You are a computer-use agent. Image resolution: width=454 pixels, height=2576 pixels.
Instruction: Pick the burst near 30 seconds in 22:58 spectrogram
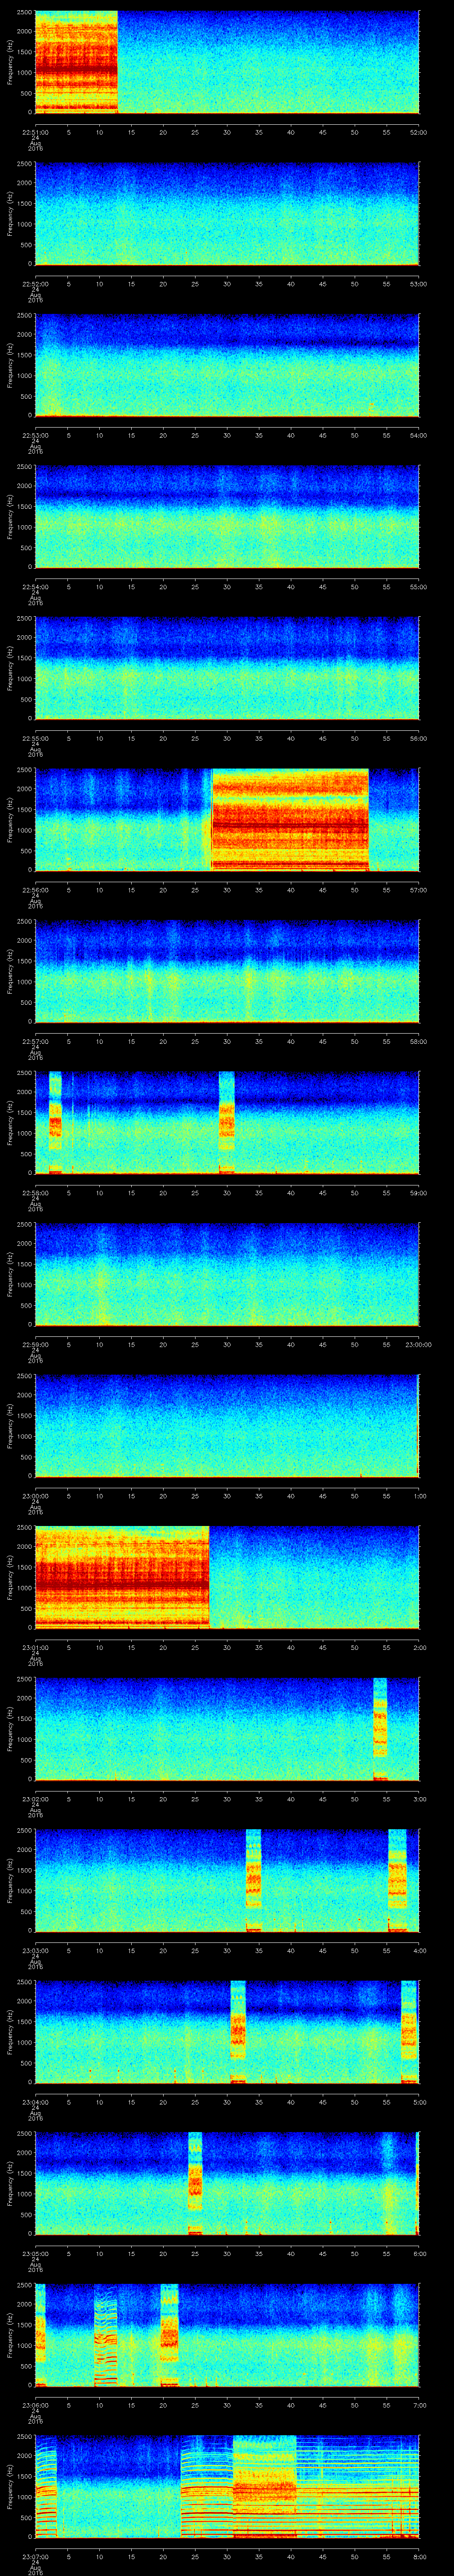tap(227, 1121)
